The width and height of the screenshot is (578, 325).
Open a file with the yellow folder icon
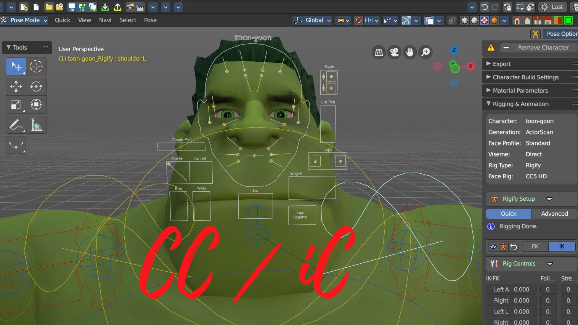49,7
